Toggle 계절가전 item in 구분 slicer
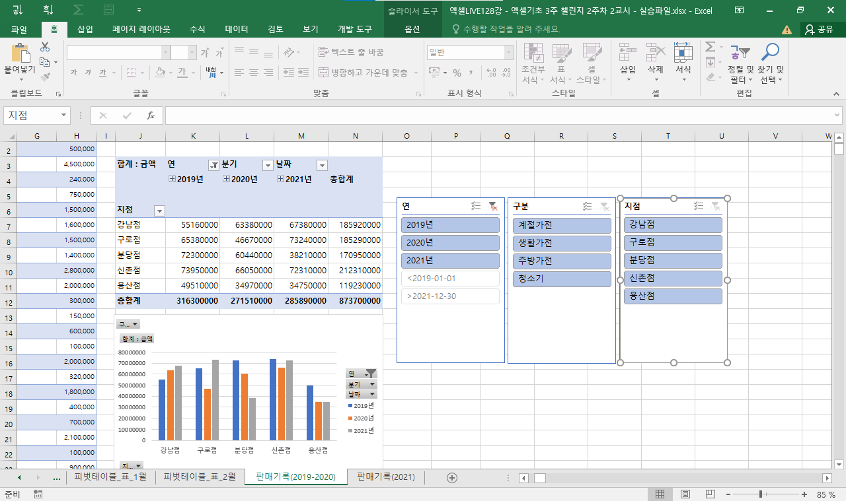This screenshot has height=501, width=846. [x=562, y=225]
